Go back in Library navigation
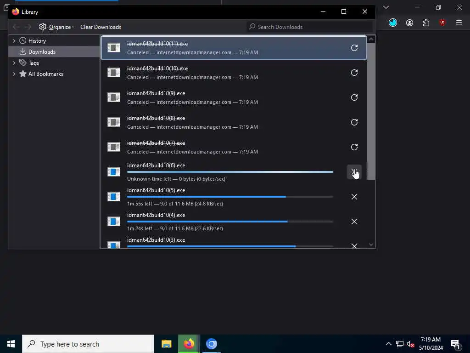The width and height of the screenshot is (470, 353). click(16, 27)
